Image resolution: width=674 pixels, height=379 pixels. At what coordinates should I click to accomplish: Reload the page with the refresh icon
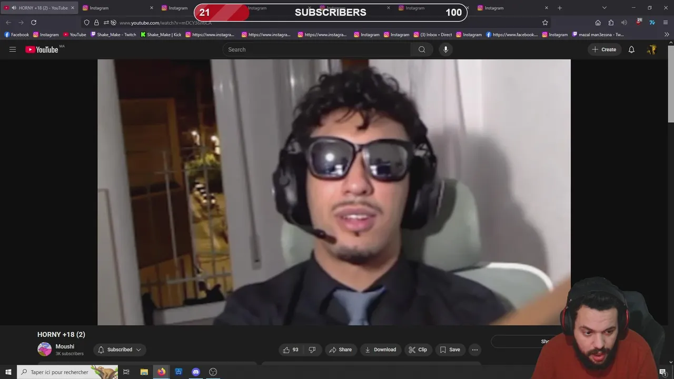pyautogui.click(x=34, y=23)
